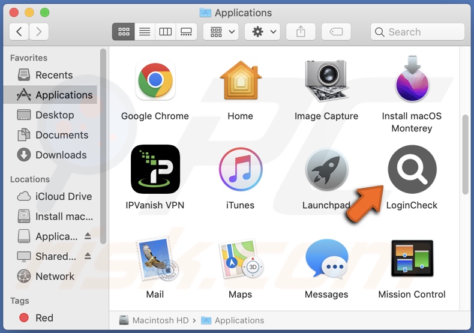This screenshot has width=474, height=333.
Task: Select the iTunes app icon
Action: tap(241, 169)
